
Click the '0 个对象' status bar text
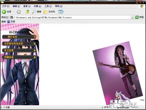pyautogui.click(x=6, y=107)
